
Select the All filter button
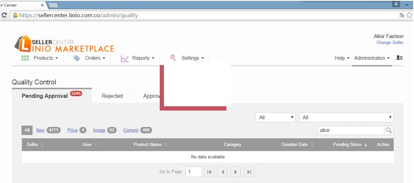tap(27, 130)
